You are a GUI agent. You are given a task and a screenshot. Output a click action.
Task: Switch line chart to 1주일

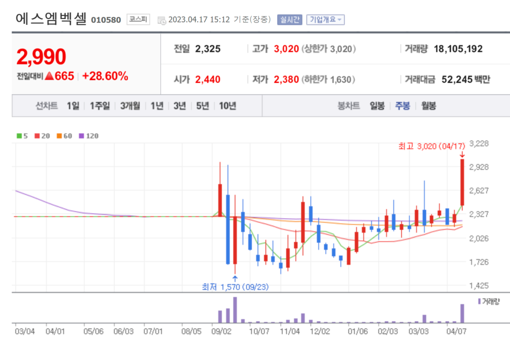point(100,106)
